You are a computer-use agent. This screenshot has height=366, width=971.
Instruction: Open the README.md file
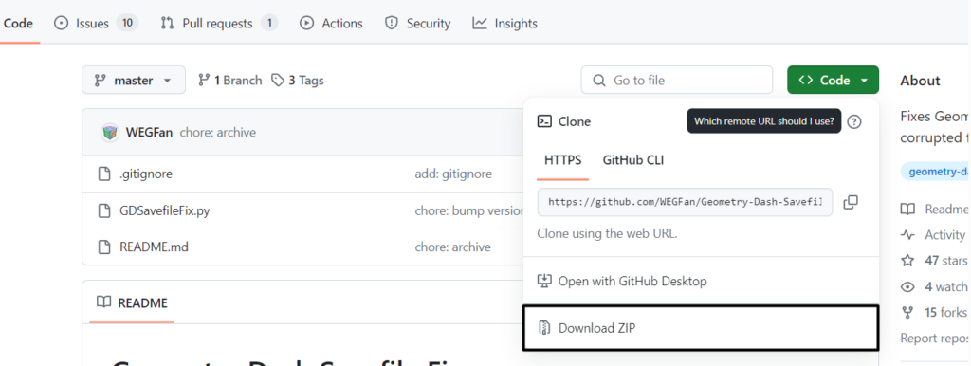pos(154,247)
